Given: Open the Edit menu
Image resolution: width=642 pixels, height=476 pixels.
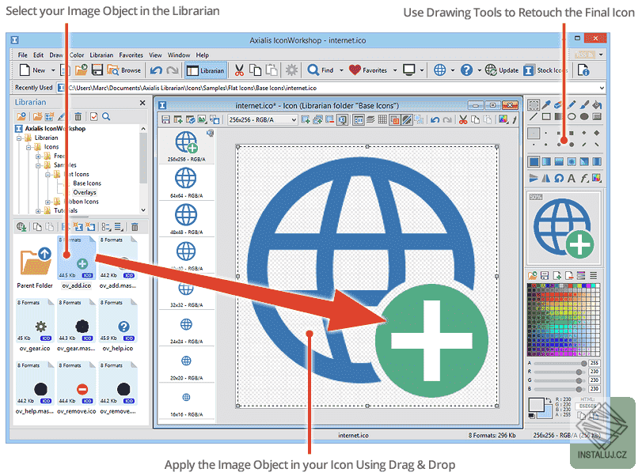Looking at the screenshot, I should coord(38,55).
